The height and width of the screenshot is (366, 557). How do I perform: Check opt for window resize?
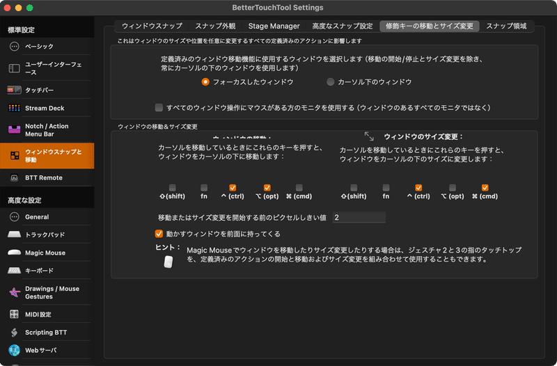click(x=453, y=187)
